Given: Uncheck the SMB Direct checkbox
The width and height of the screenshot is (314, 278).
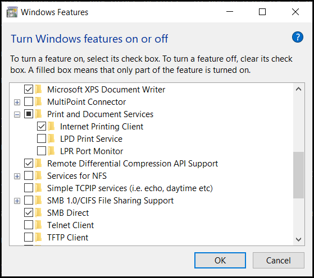Looking at the screenshot, I should coord(29,213).
